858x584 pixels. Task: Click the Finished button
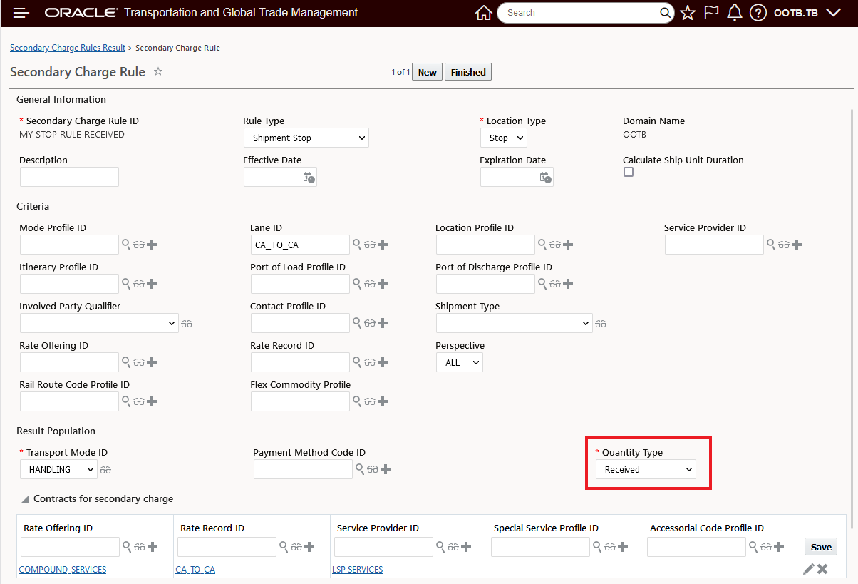(x=467, y=72)
